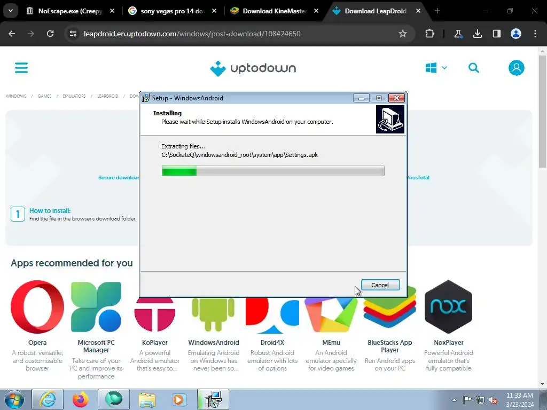
Task: Click the network tray icon
Action: (480, 400)
